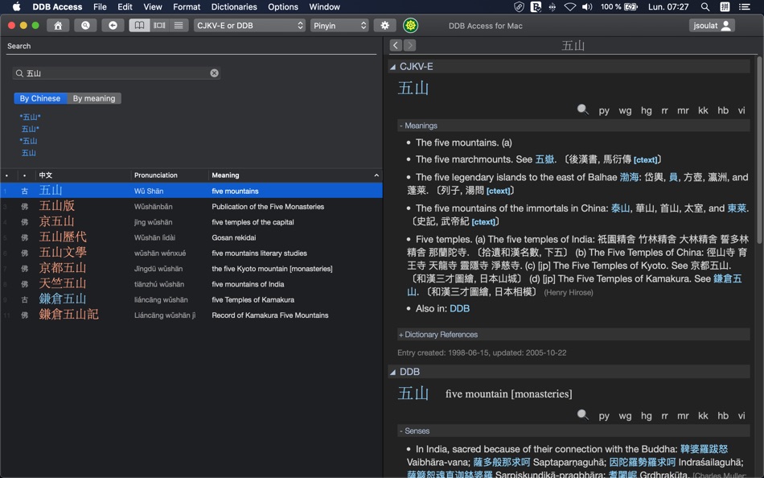Open Spotlight search in the menu bar
This screenshot has height=478, width=764.
[x=705, y=6]
